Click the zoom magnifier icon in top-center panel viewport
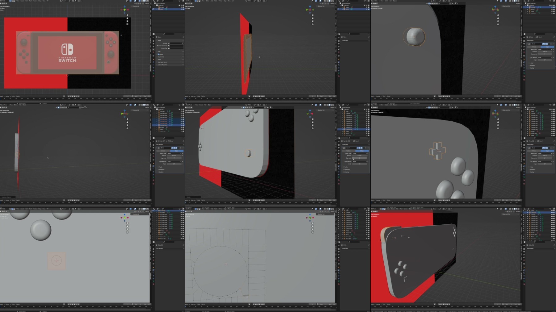Image resolution: width=556 pixels, height=312 pixels. pyautogui.click(x=313, y=15)
